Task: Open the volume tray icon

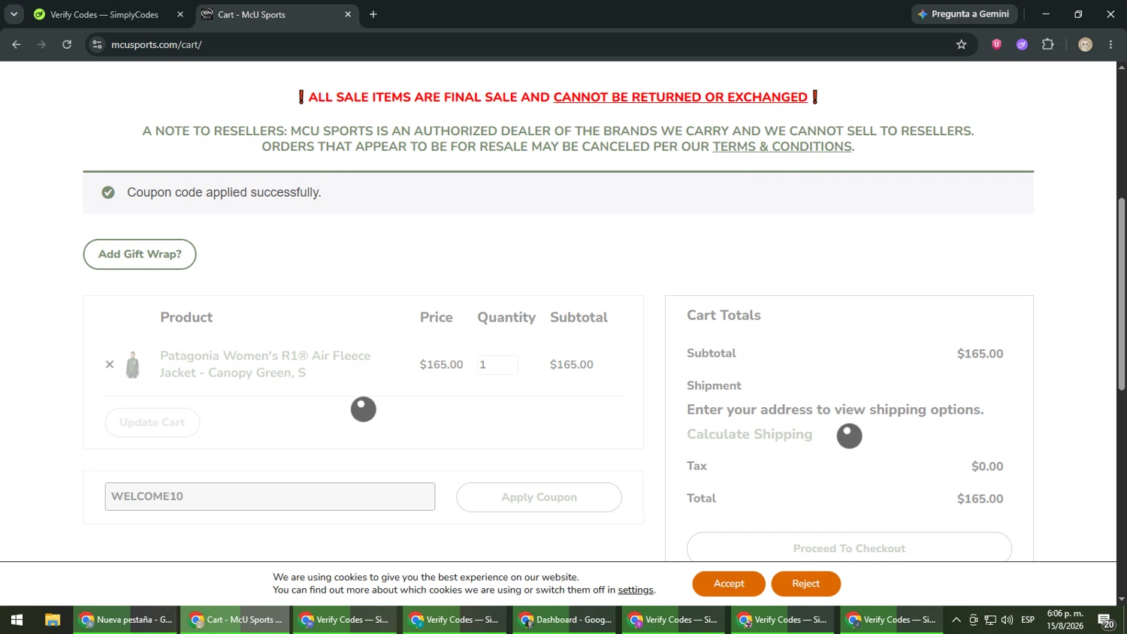Action: click(1008, 620)
